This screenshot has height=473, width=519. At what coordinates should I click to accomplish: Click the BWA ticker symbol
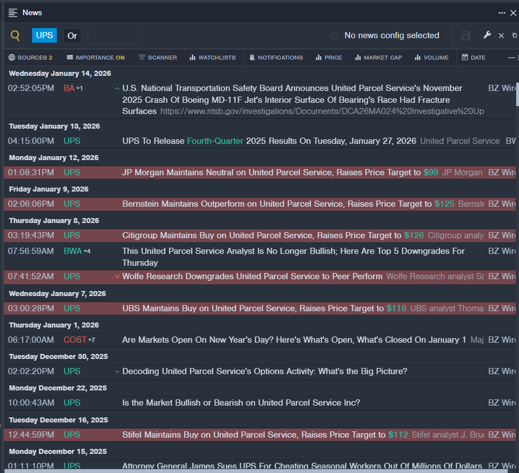73,251
